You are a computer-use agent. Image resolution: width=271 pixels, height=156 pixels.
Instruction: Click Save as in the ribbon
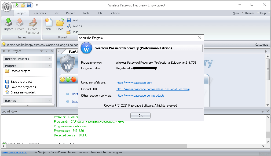[x=74, y=26]
